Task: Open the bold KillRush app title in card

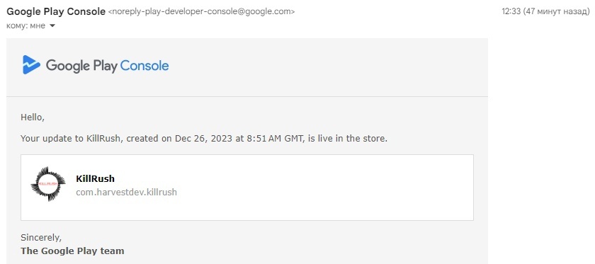Action: point(95,178)
